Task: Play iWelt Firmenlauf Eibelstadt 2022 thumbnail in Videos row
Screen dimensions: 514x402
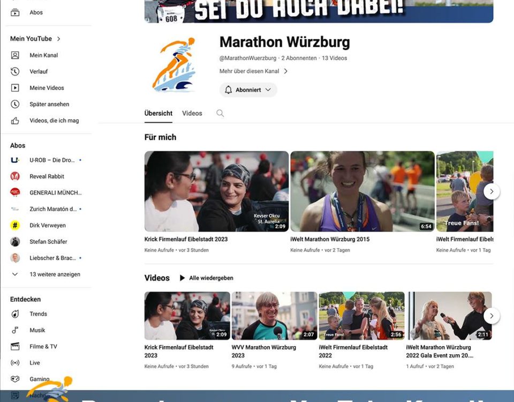Action: point(361,316)
